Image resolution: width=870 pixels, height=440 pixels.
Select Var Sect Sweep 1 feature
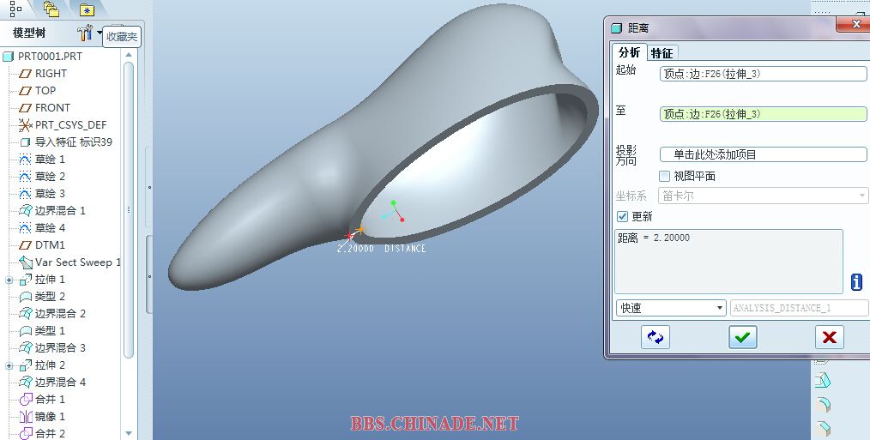(69, 262)
